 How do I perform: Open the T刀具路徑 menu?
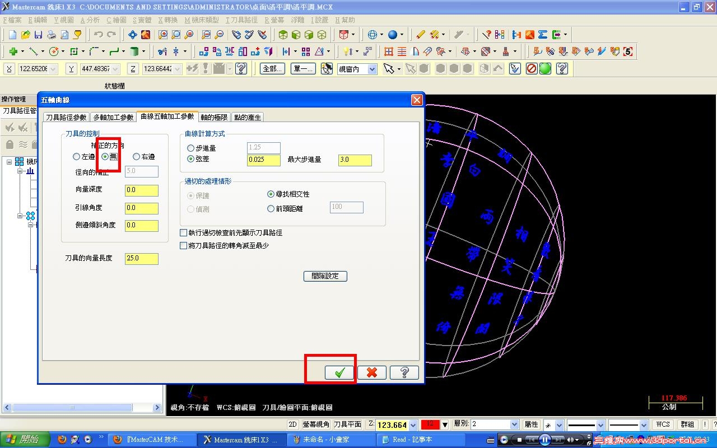(x=241, y=20)
